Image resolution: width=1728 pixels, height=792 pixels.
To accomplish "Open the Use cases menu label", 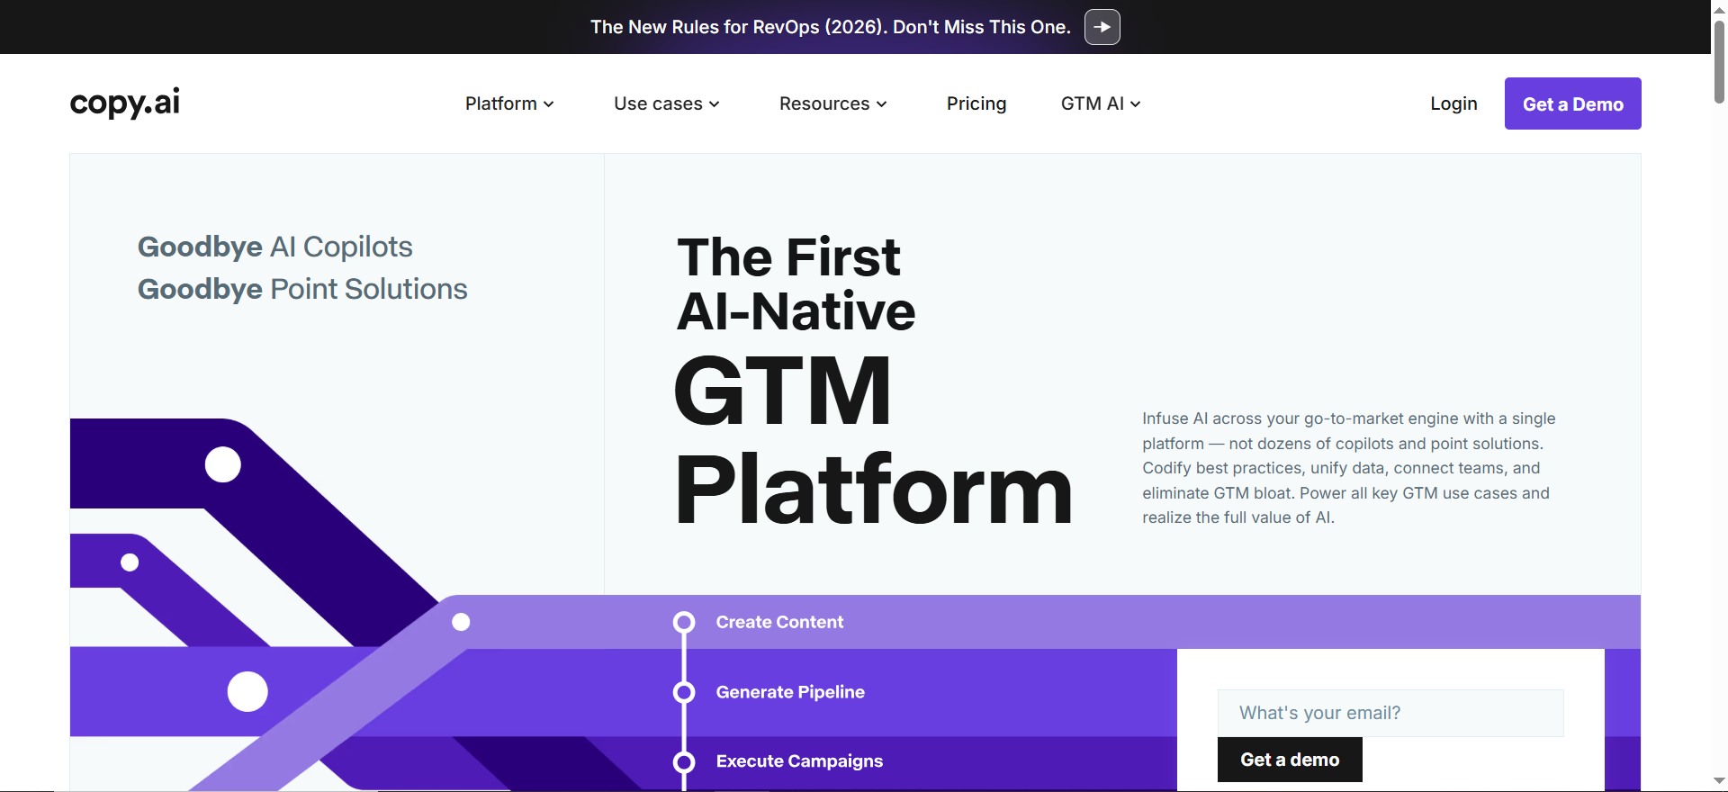I will [x=658, y=103].
